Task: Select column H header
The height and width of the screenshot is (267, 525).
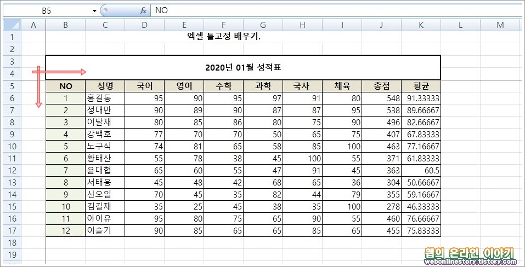Action: 303,25
